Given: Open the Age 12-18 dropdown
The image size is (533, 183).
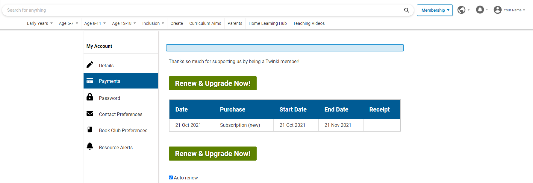Looking at the screenshot, I should click(x=124, y=23).
